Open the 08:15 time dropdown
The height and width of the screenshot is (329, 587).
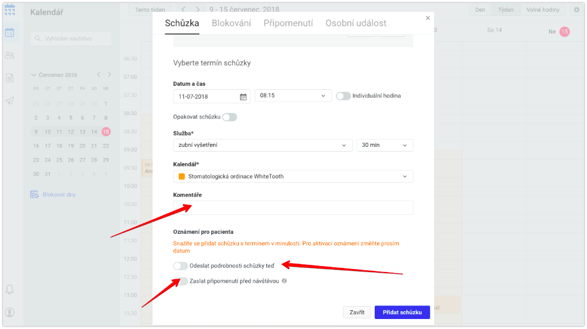point(293,96)
